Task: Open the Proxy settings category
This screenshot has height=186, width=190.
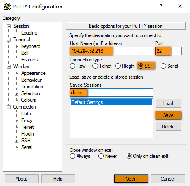Action: (27, 120)
